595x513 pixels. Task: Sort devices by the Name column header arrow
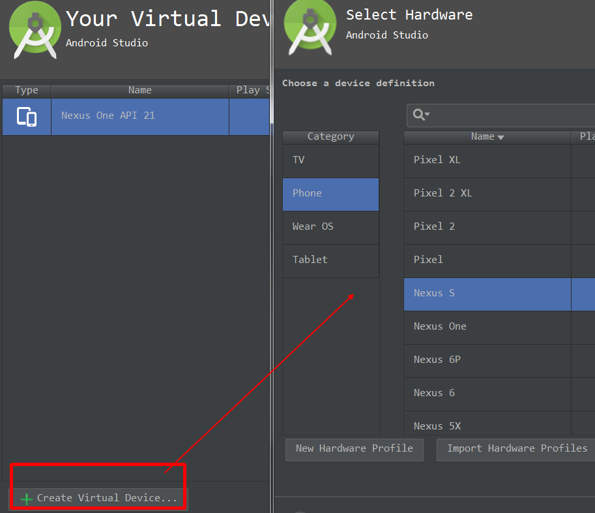(501, 137)
